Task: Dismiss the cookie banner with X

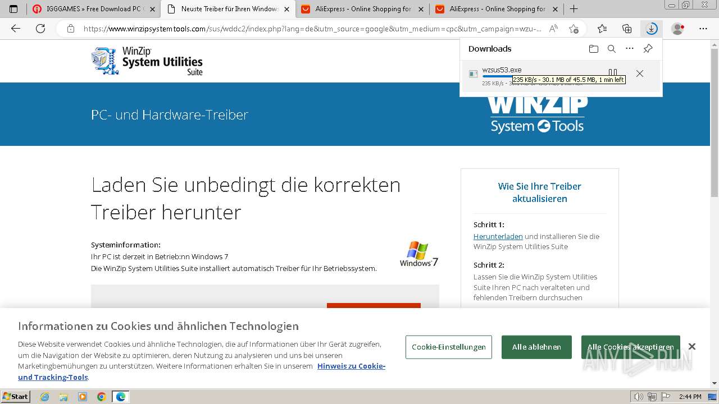Action: [x=692, y=346]
